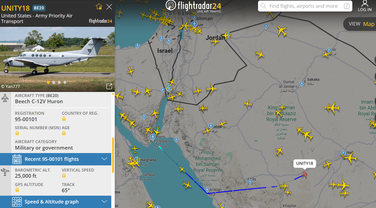Select the first photo carousel dot

[48, 83]
